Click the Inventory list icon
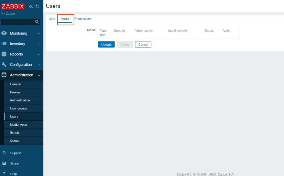The image size is (284, 176). (x=4, y=44)
